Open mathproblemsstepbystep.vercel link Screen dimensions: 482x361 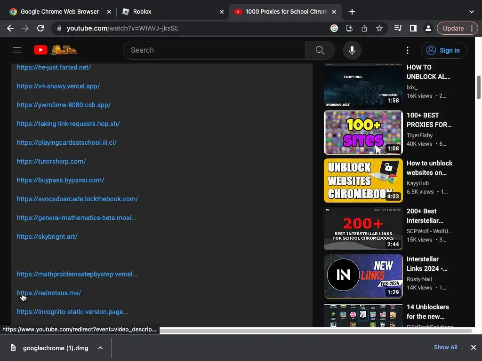(77, 274)
